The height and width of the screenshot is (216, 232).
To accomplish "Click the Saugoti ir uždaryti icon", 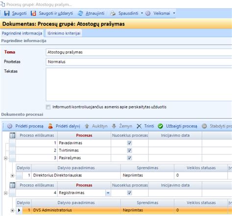I will [x=33, y=13].
